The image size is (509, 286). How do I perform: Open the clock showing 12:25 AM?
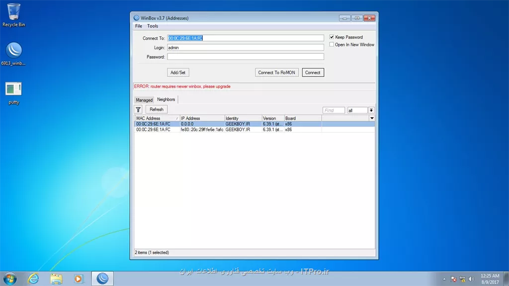pyautogui.click(x=490, y=279)
